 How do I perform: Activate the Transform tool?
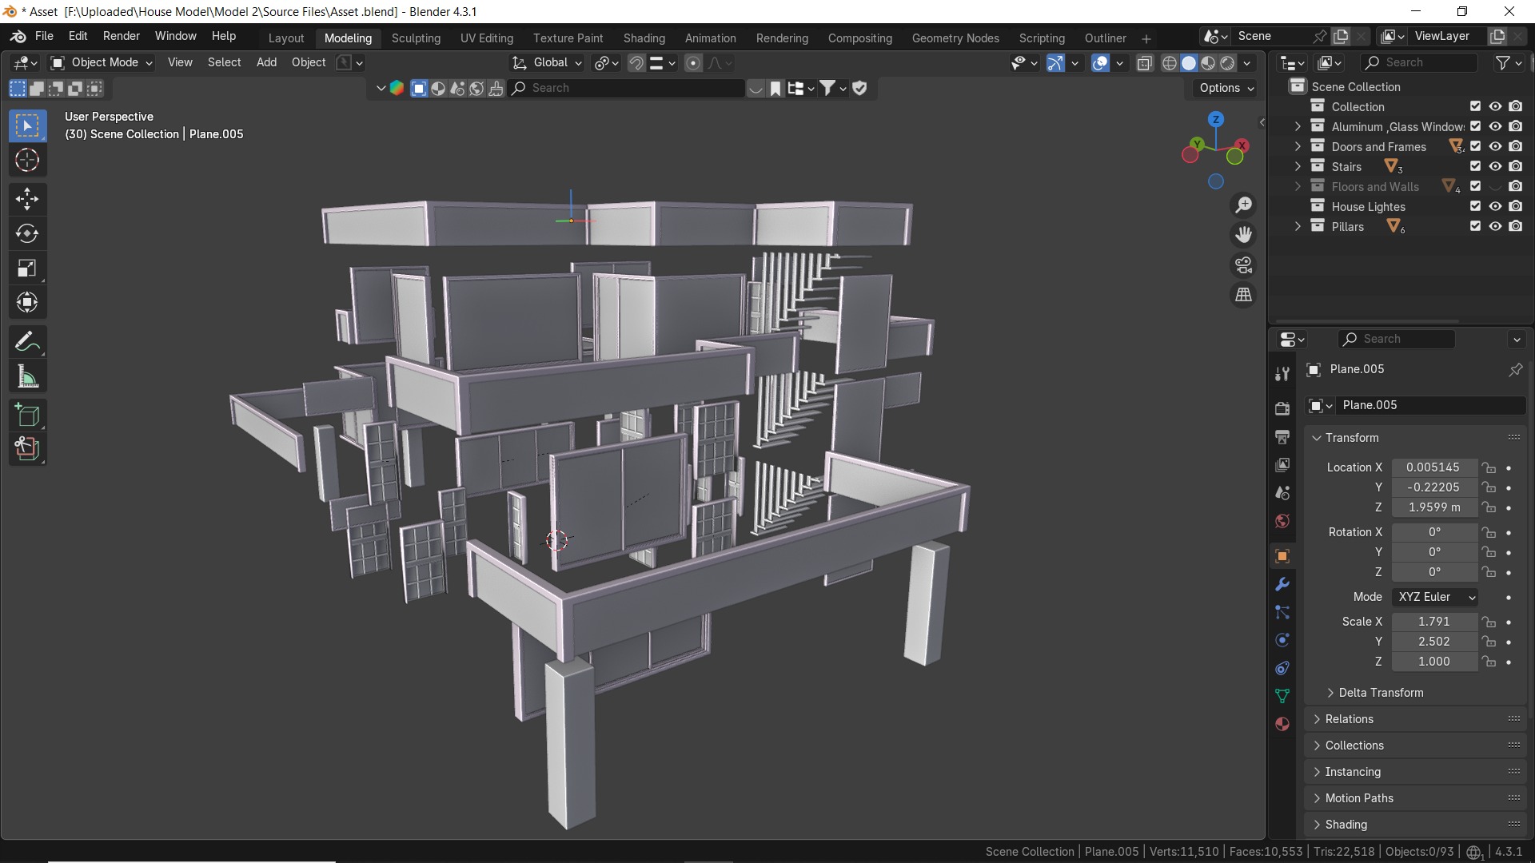tap(27, 302)
